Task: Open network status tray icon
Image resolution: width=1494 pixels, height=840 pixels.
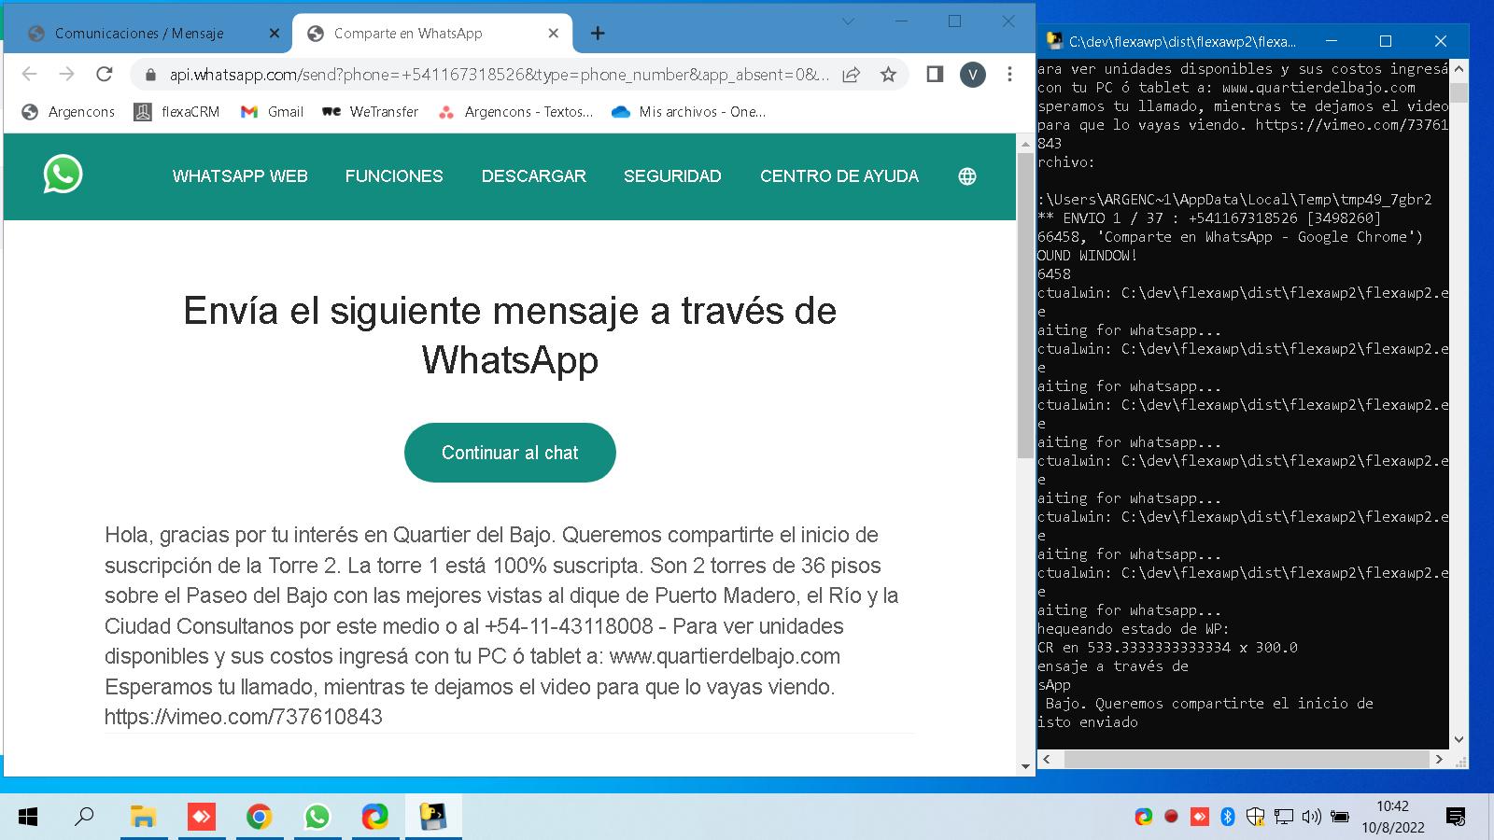Action: click(1284, 817)
